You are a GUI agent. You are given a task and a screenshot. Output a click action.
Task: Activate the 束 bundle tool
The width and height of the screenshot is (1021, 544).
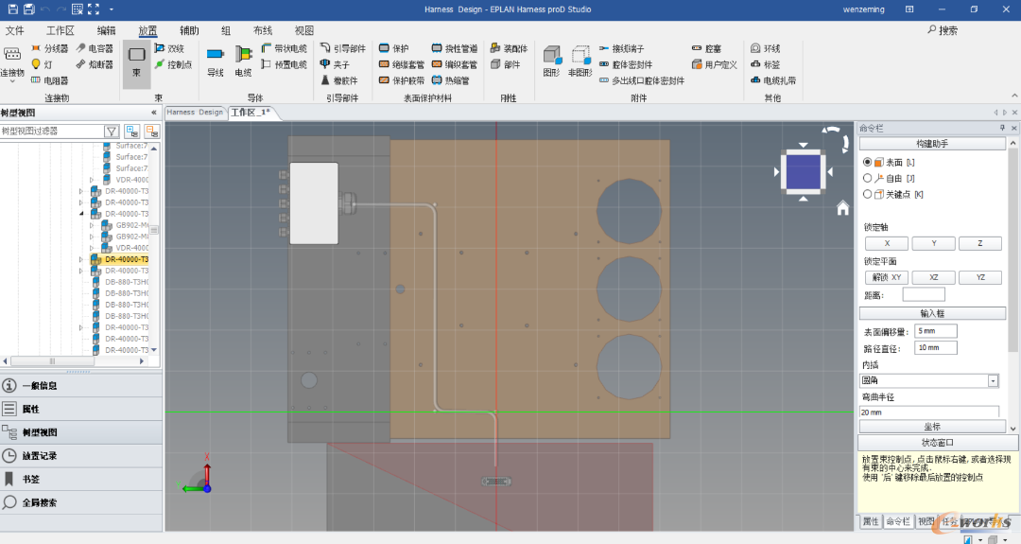click(x=137, y=62)
